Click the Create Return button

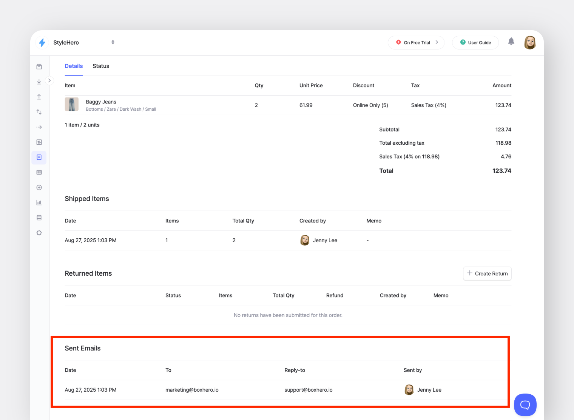(x=487, y=273)
